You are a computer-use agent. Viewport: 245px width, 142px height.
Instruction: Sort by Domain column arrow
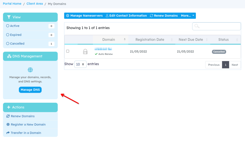pyautogui.click(x=124, y=40)
